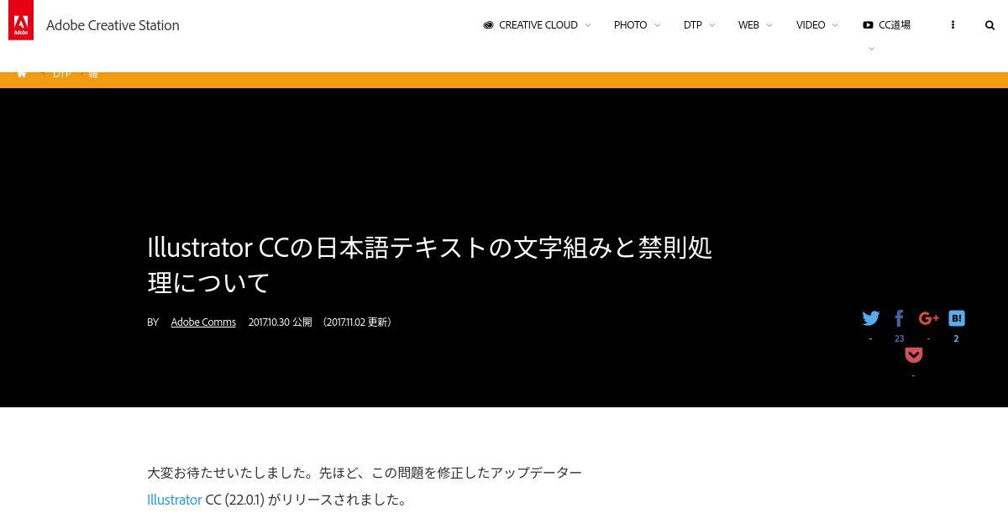Click the publish date 2017.10.30 公開
Viewport: 1008px width, 529px height.
click(x=280, y=322)
